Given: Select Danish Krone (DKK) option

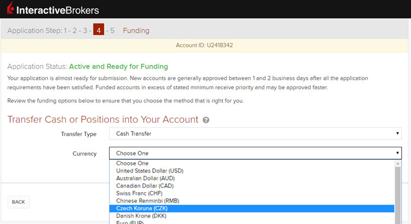Looking at the screenshot, I should [252, 216].
